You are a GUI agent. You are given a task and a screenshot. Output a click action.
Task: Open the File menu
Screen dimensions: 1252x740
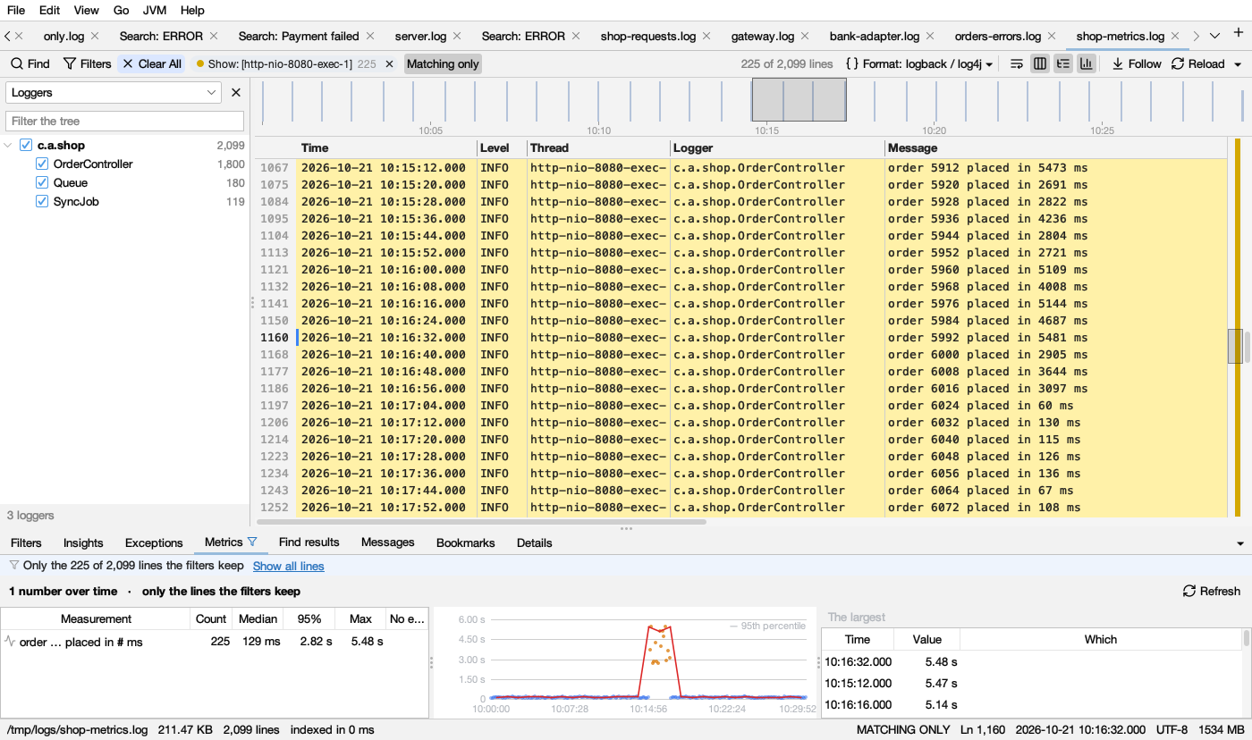16,10
